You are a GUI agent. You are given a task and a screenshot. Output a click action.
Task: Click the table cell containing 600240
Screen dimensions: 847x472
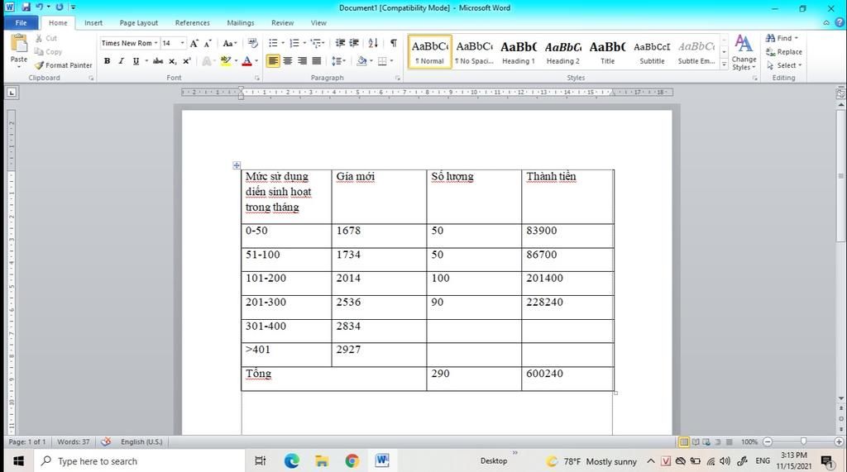click(x=567, y=379)
